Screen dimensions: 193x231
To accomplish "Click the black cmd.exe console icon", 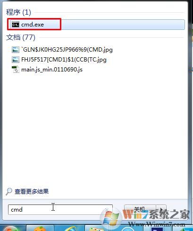I will [16, 25].
